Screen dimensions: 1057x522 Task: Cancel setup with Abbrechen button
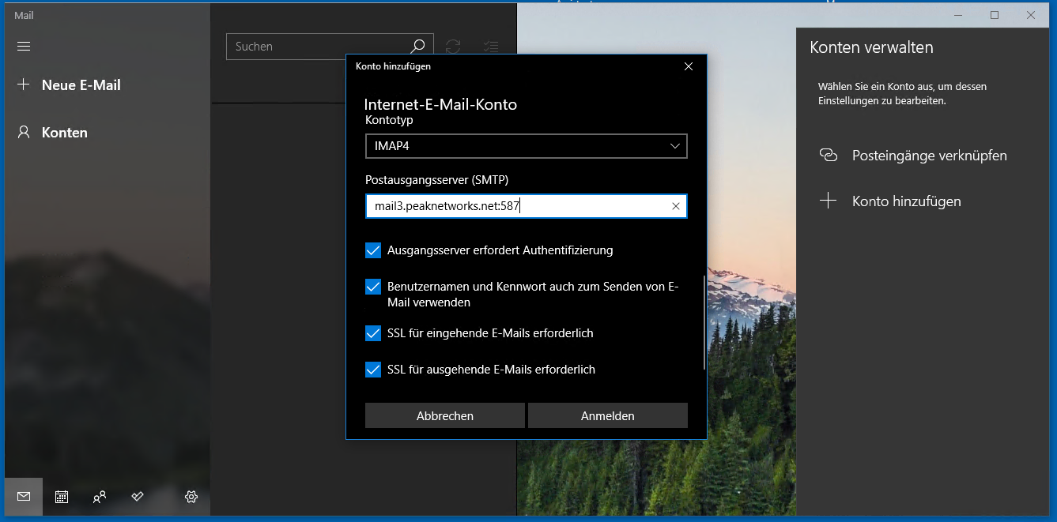point(444,415)
